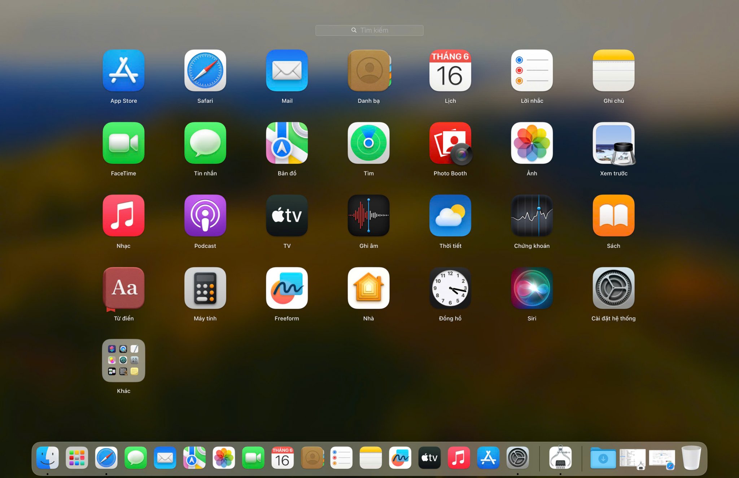Screen dimensions: 739x478
Task: Click minimized window thumbnail with Safari badge
Action: coord(662,459)
